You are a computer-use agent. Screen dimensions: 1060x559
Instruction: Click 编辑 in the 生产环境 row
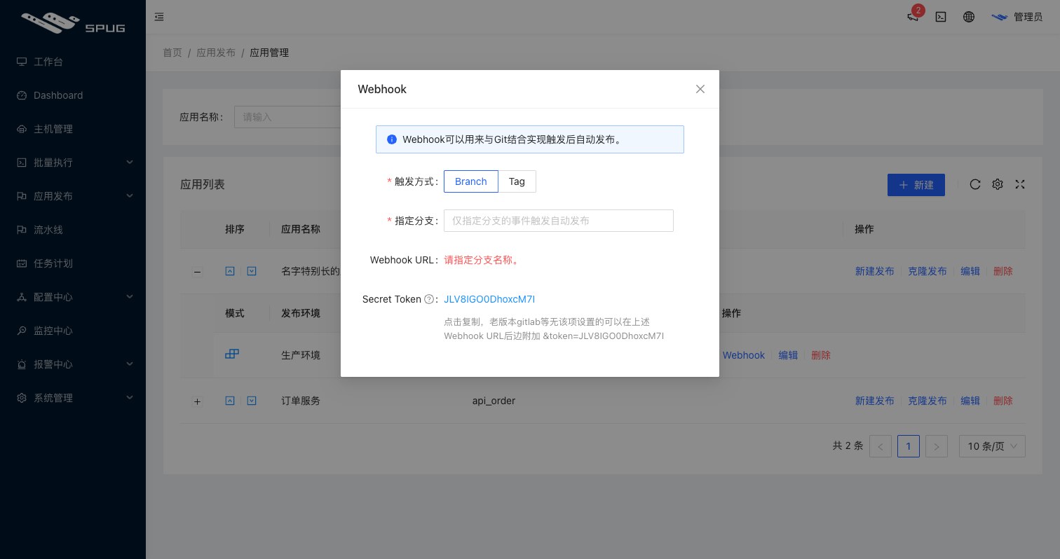tap(788, 355)
